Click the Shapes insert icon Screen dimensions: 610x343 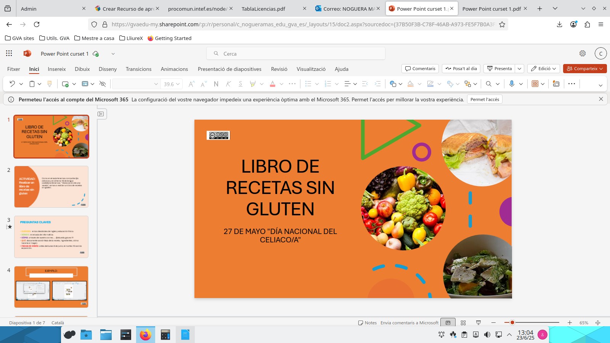click(x=393, y=84)
